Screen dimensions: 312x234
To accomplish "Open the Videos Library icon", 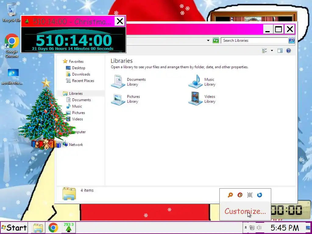I will pyautogui.click(x=202, y=99).
